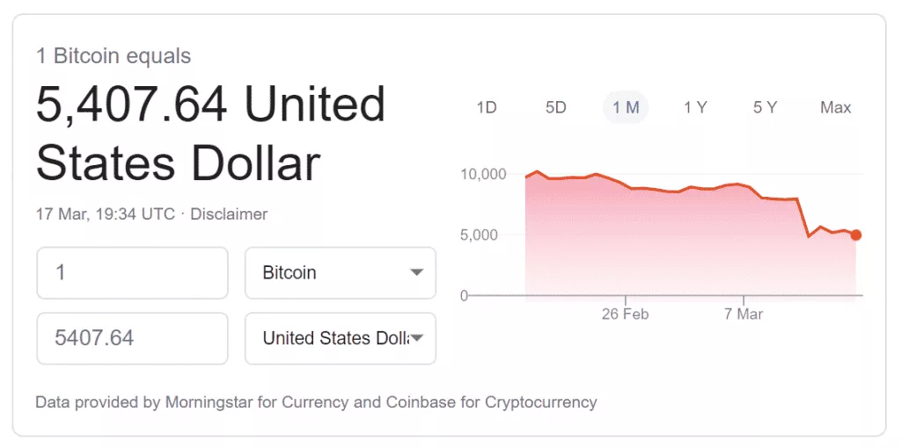Click the Bitcoin dropdown arrow icon
The image size is (901, 448).
417,272
